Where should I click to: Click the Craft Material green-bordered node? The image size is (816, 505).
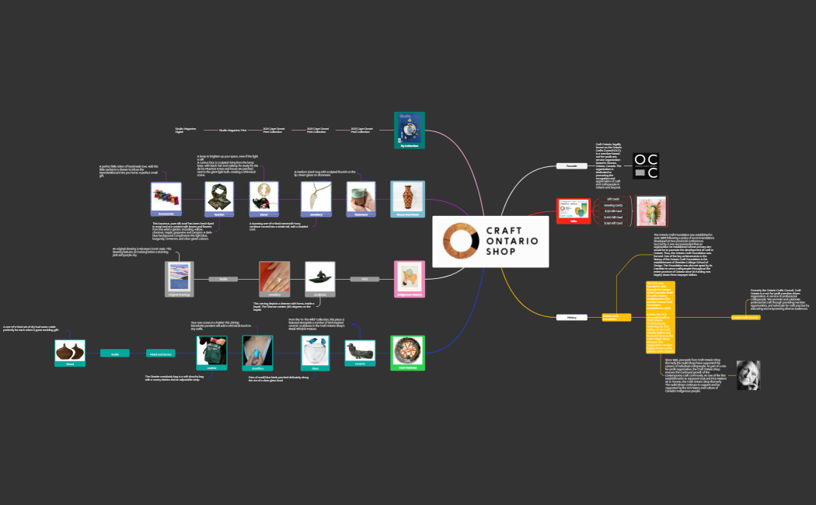point(408,353)
